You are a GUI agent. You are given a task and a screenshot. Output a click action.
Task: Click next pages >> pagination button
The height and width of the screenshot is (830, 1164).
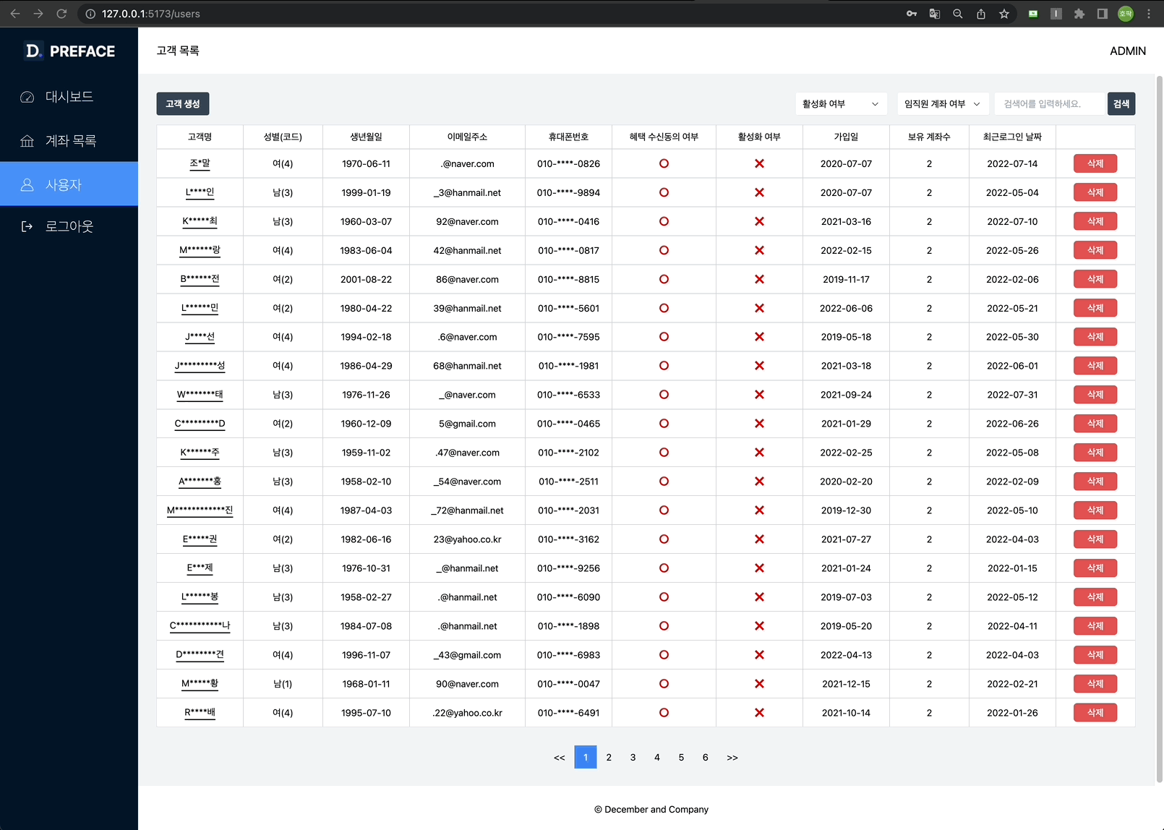(x=732, y=757)
